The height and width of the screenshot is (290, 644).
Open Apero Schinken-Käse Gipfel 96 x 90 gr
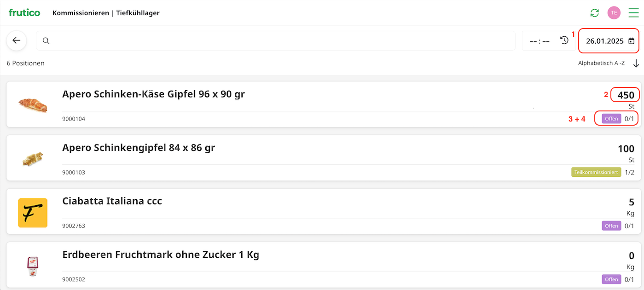pyautogui.click(x=153, y=94)
